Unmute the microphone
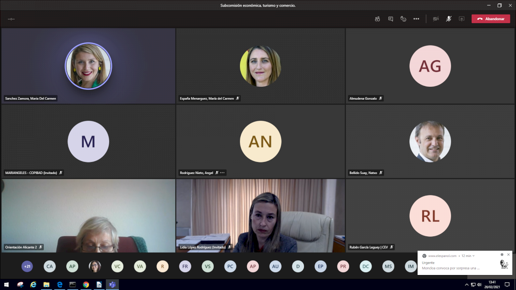The image size is (516, 290). tap(448, 19)
